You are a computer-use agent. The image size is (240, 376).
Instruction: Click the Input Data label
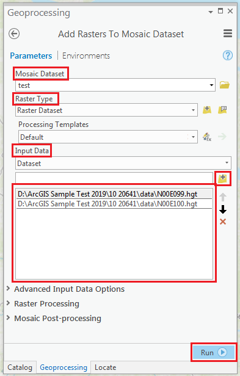pos(32,151)
